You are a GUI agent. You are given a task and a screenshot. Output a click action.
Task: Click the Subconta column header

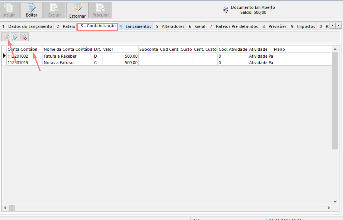click(149, 49)
